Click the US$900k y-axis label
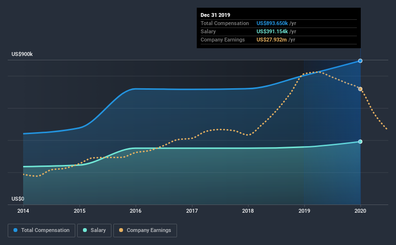The height and width of the screenshot is (245, 396). click(22, 54)
